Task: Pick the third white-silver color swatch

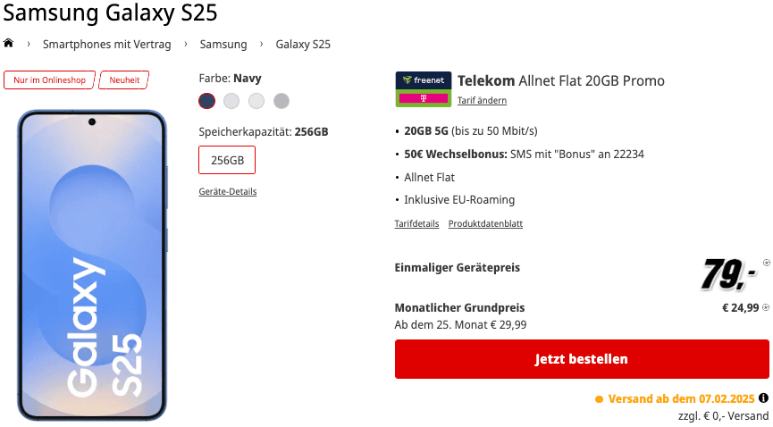Action: 256,101
